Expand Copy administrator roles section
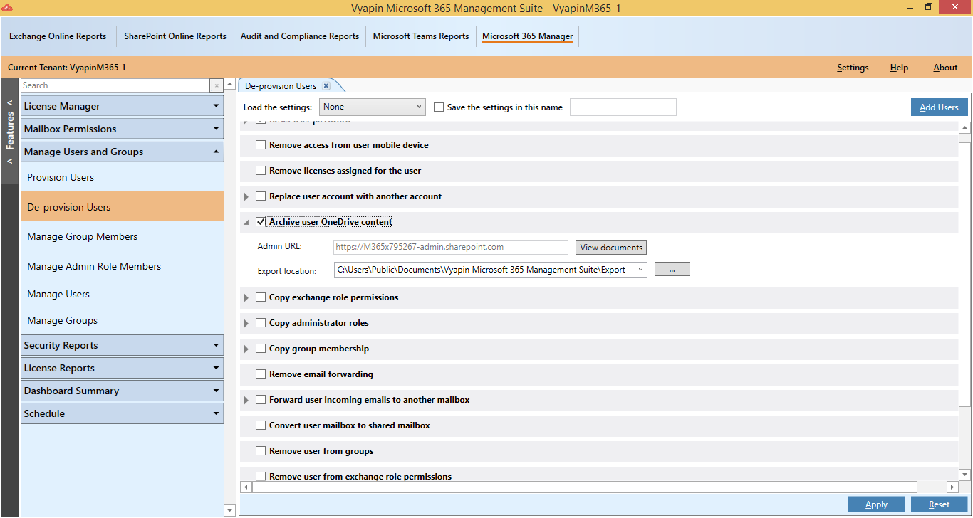Image resolution: width=973 pixels, height=518 pixels. click(246, 323)
